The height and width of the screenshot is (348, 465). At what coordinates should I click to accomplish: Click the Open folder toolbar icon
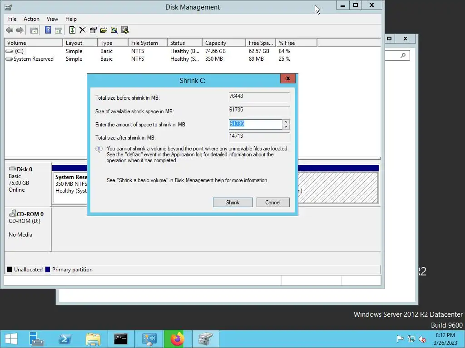(x=104, y=30)
